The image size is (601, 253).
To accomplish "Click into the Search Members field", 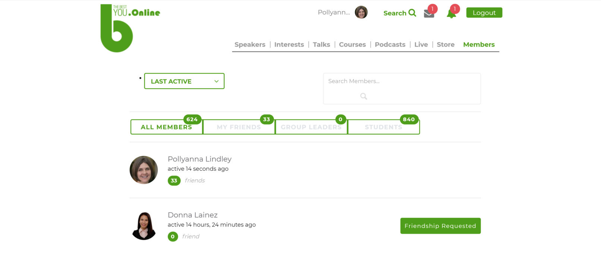I will (x=401, y=81).
